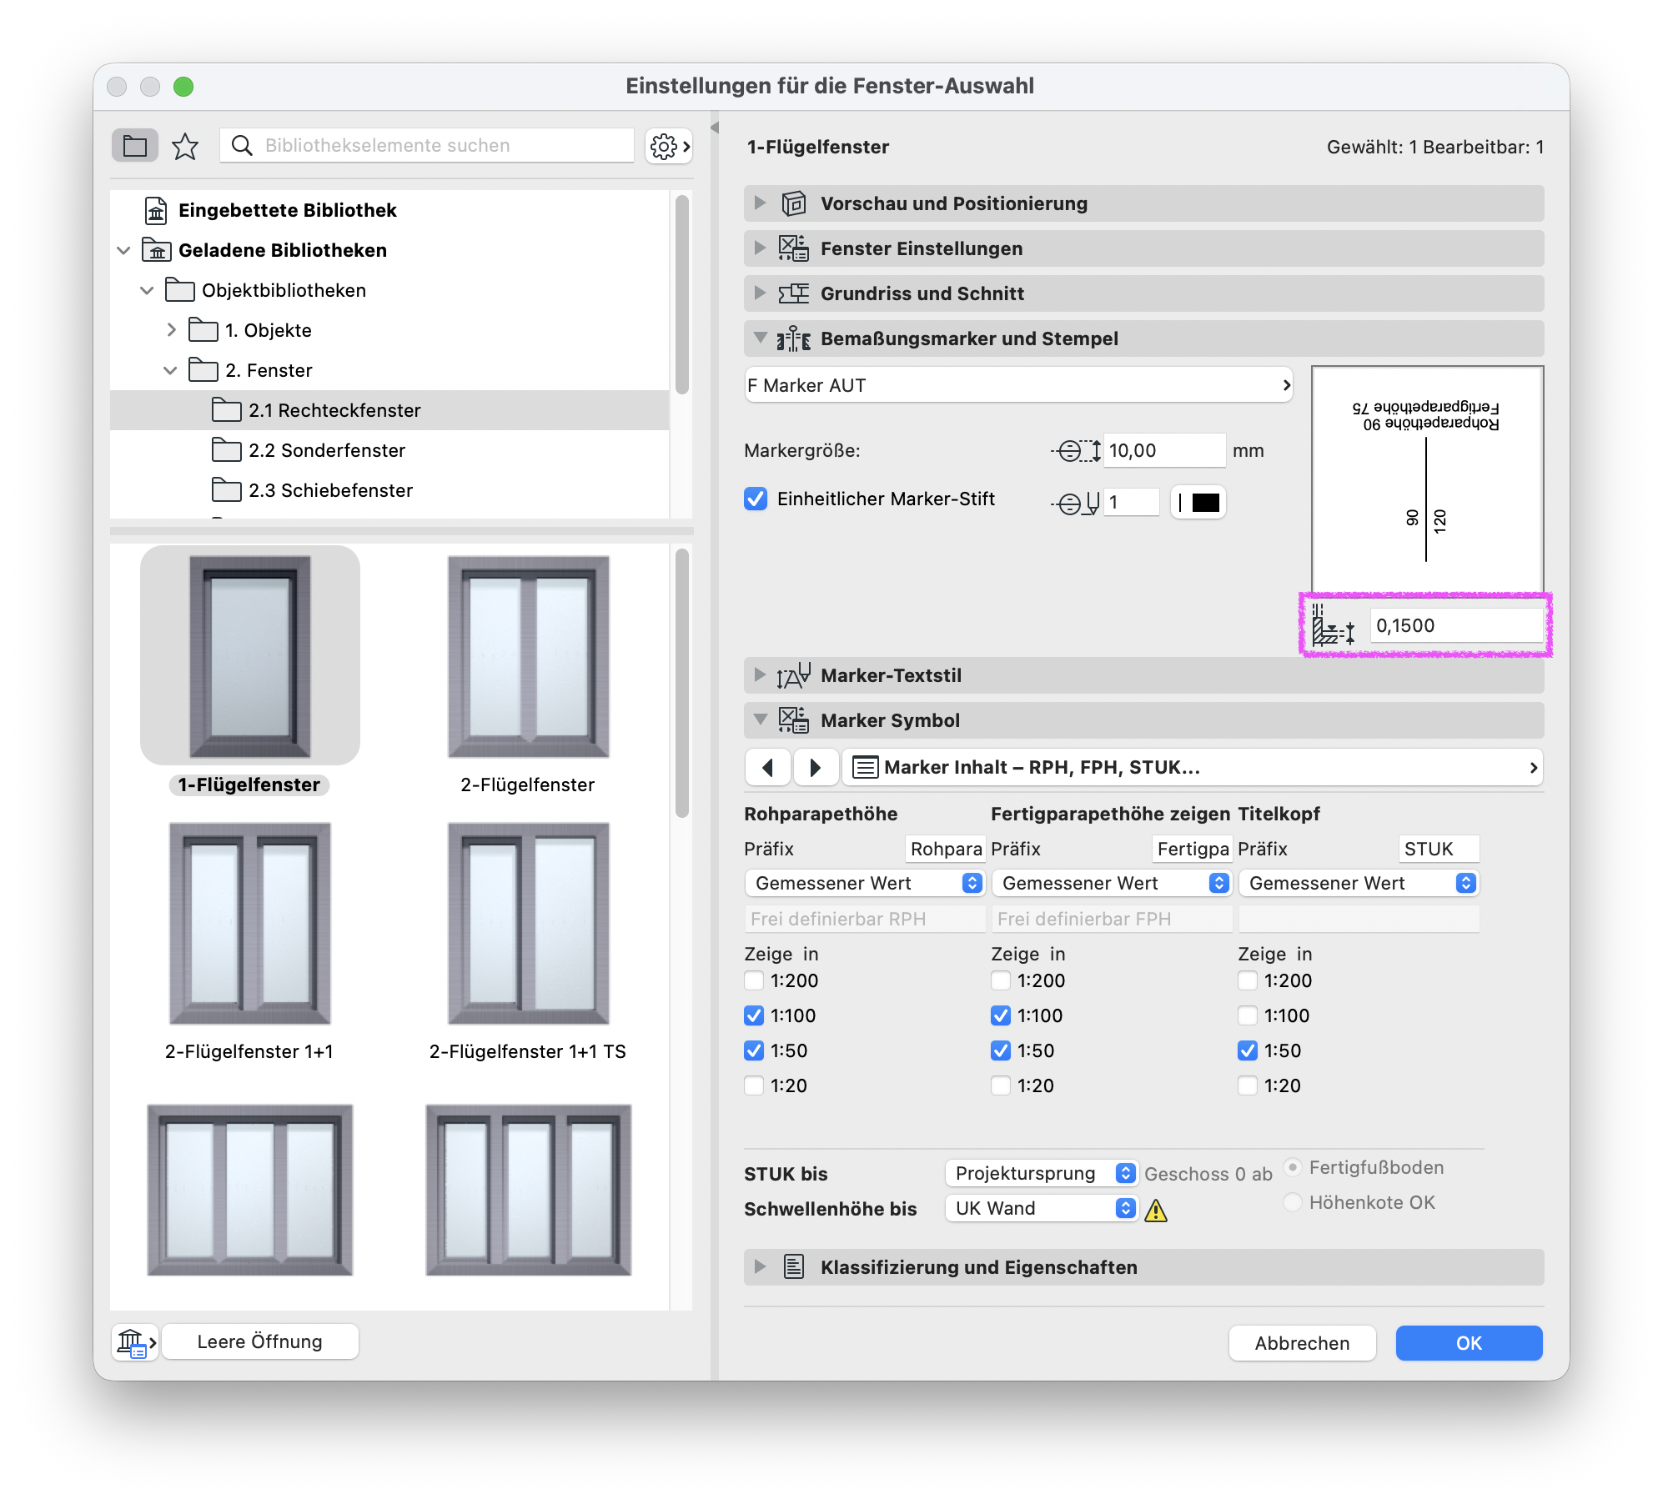Click the marker pen number field
Screen dimensions: 1663x1504
(1132, 503)
